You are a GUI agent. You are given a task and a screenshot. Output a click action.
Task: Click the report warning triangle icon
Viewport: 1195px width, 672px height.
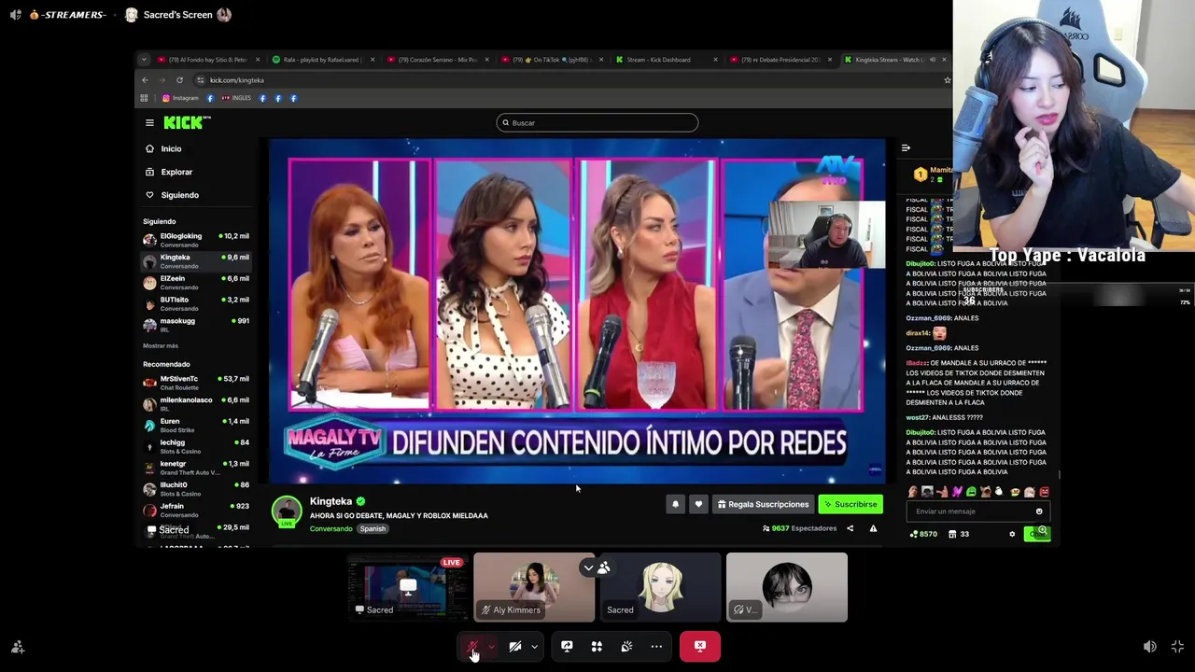pyautogui.click(x=873, y=528)
